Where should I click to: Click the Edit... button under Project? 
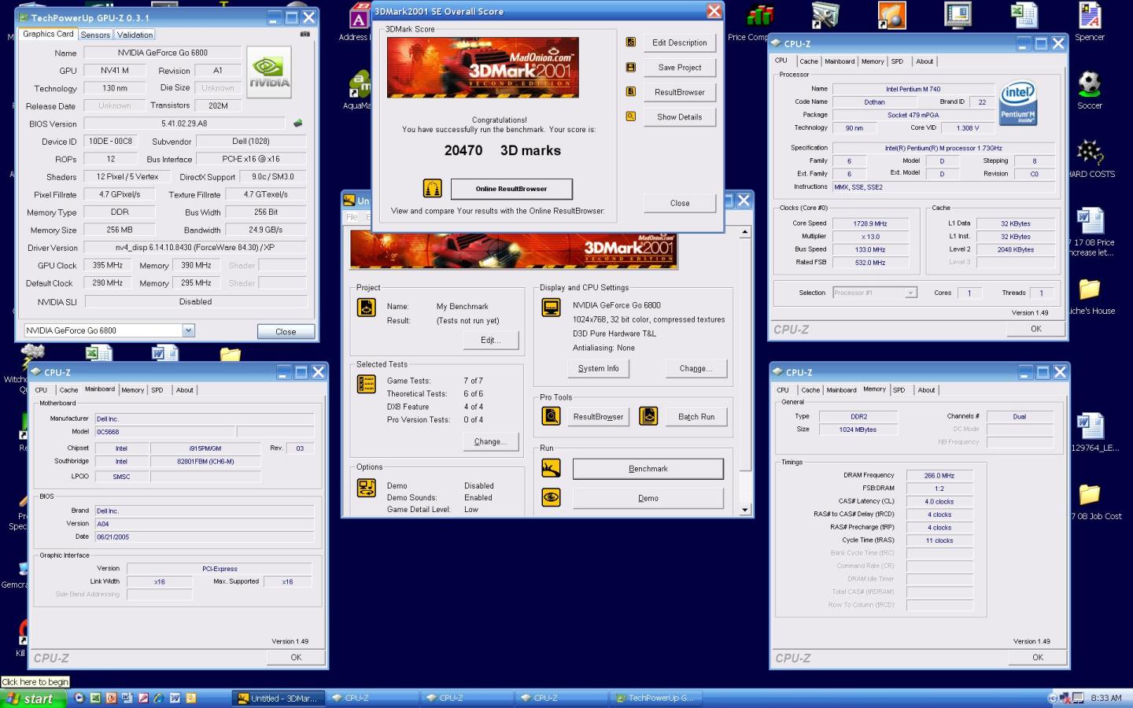[x=490, y=340]
